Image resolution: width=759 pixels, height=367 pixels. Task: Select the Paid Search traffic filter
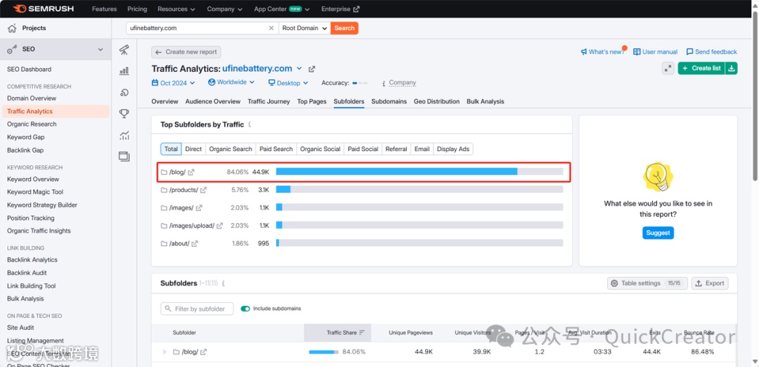pyautogui.click(x=276, y=149)
